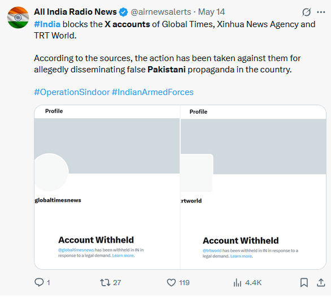Open the All India Radio News avatar
This screenshot has width=331, height=297.
pos(18,18)
